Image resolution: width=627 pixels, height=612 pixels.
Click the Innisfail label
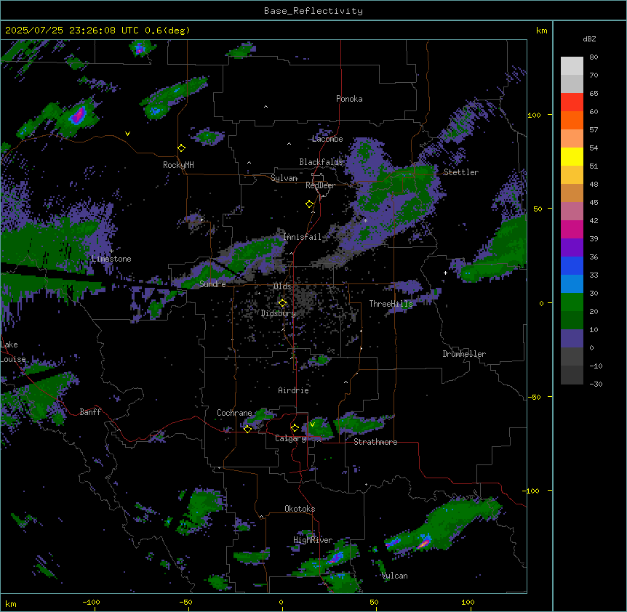click(x=302, y=237)
